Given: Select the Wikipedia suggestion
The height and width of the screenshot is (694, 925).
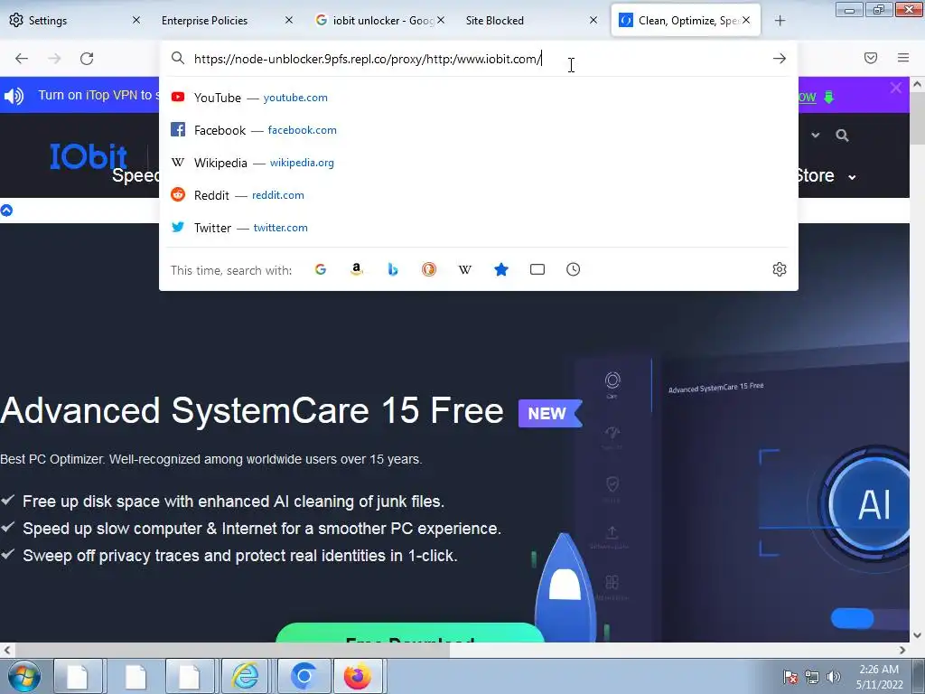Looking at the screenshot, I should point(479,163).
